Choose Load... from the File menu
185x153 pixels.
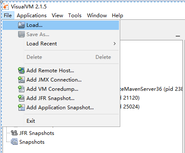pos(61,25)
